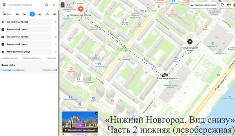Collapse the side panel with the arrow button
Image resolution: width=235 pixels, height=136 pixels.
(x=63, y=5)
